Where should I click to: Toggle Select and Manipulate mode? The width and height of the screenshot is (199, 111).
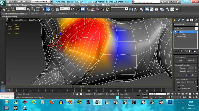pos(78,9)
